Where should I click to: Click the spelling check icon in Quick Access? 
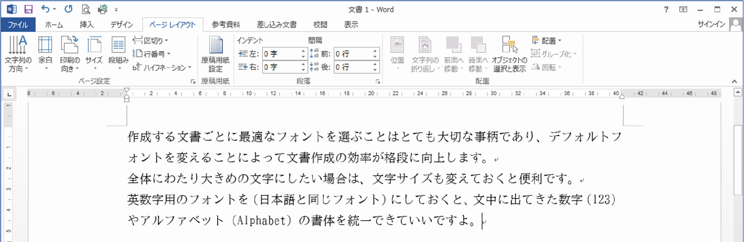102,9
